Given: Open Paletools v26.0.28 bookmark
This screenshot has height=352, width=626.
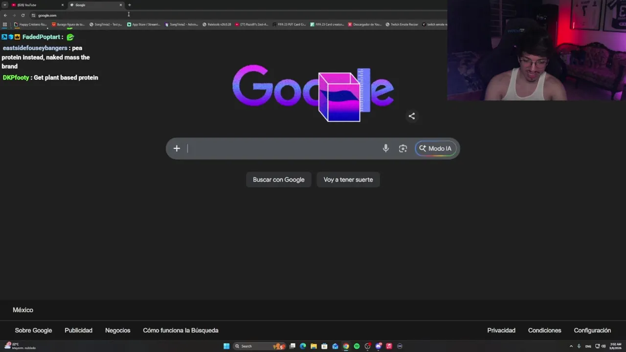Looking at the screenshot, I should coord(217,24).
